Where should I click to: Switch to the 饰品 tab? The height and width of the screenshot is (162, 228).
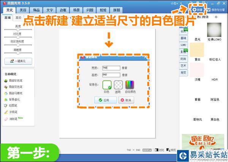pos(36,10)
